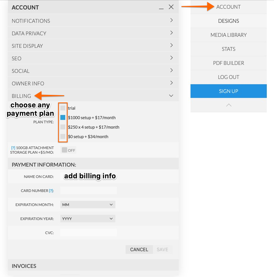Click the Cancel button

[x=139, y=249]
